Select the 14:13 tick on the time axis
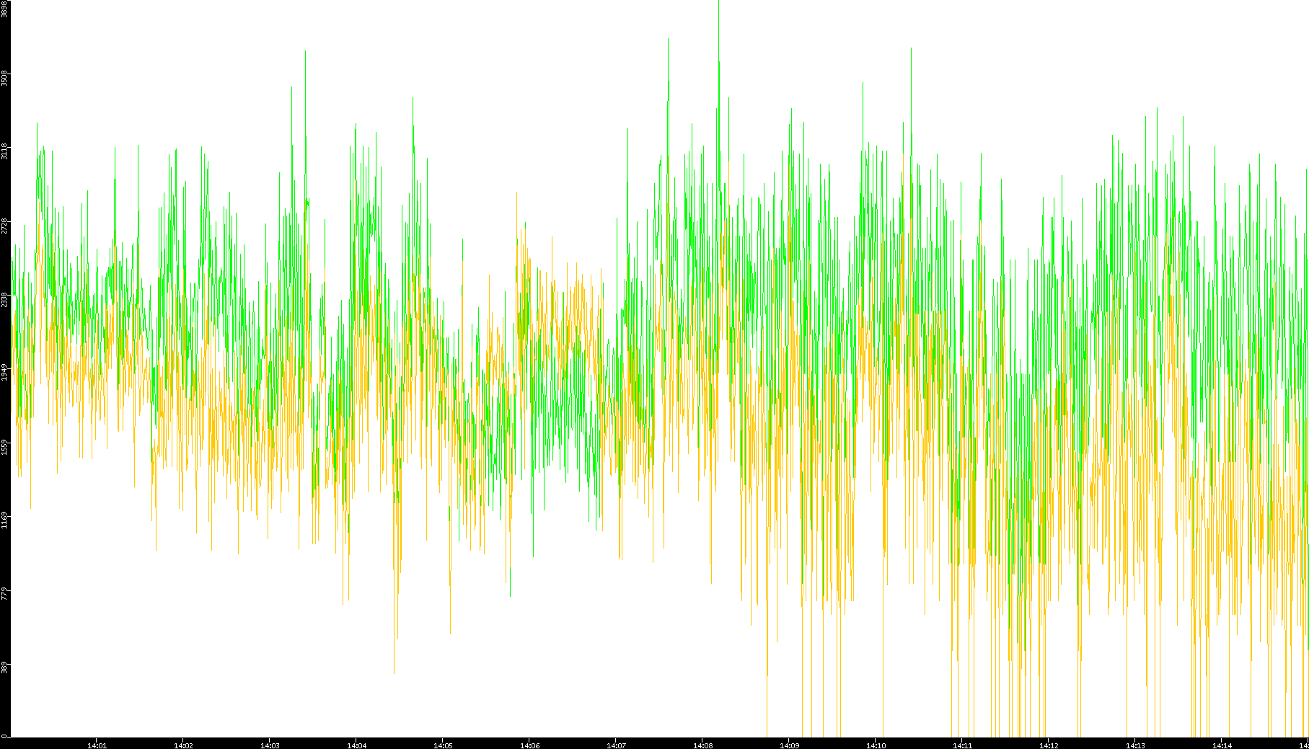 [1135, 745]
